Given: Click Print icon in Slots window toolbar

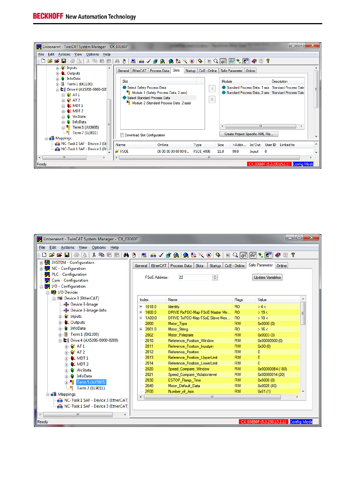Looking at the screenshot, I should pos(72,61).
